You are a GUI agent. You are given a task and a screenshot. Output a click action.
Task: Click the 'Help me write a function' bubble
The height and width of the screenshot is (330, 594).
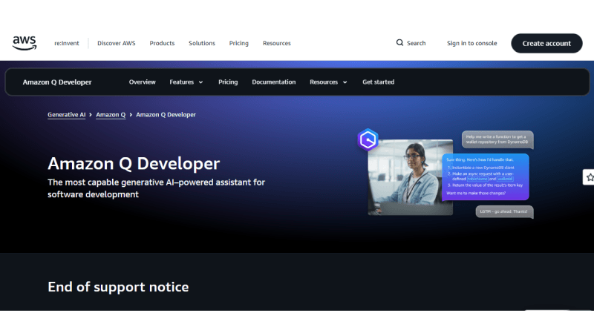pos(497,139)
